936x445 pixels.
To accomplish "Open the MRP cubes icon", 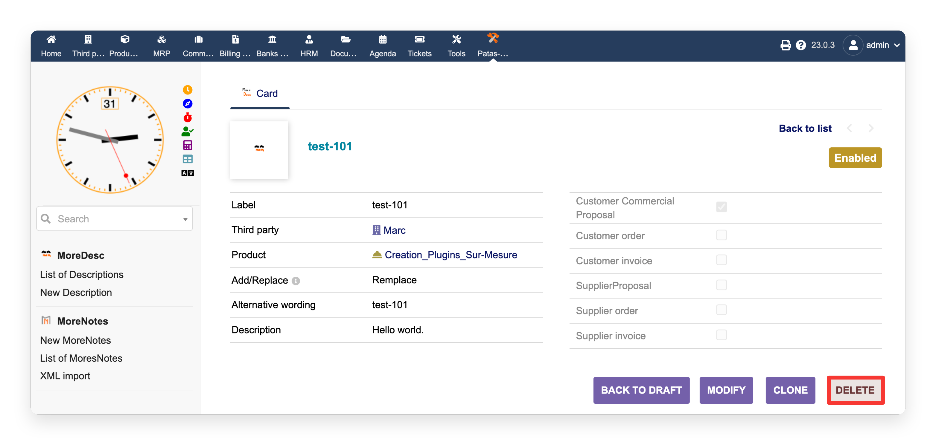I will [x=162, y=39].
